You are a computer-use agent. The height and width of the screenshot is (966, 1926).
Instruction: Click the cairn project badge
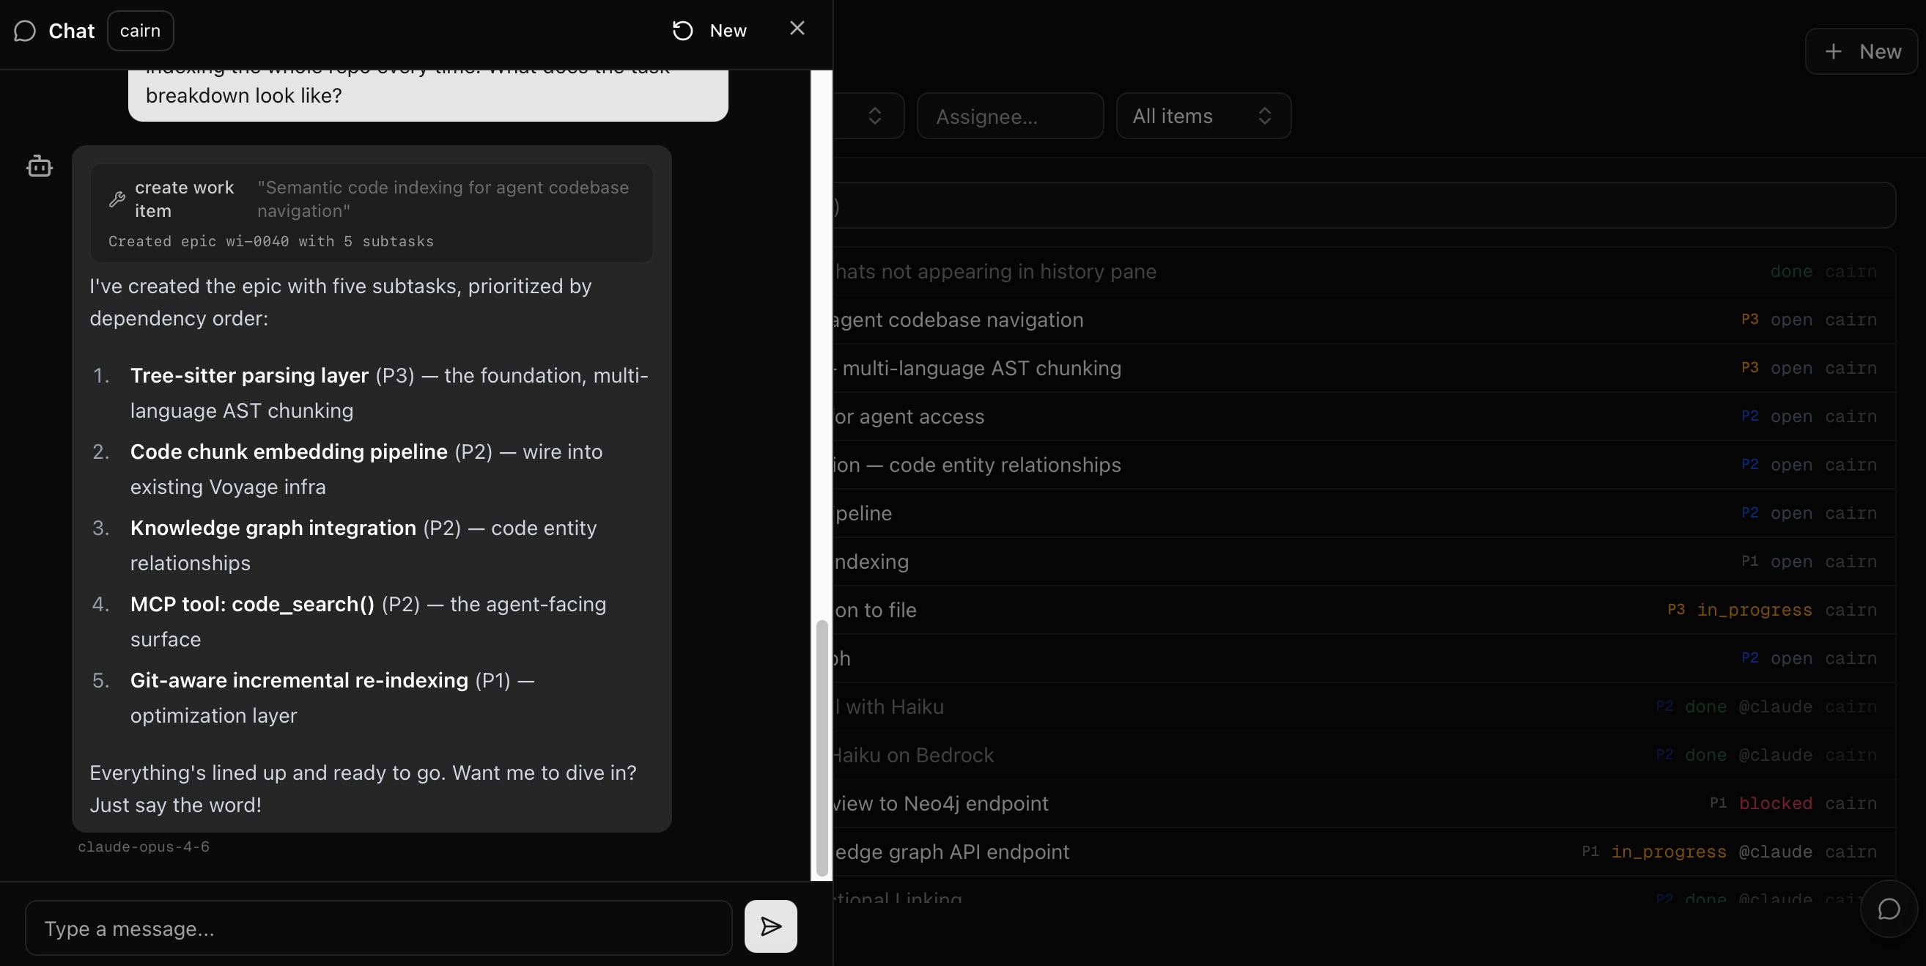tap(141, 31)
